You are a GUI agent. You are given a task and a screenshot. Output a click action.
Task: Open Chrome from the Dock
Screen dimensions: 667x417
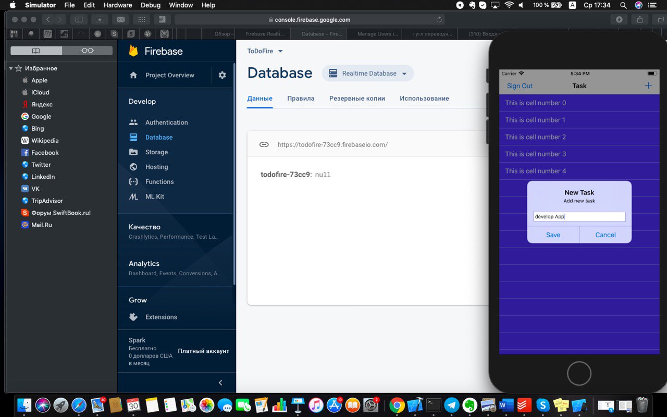tap(397, 405)
